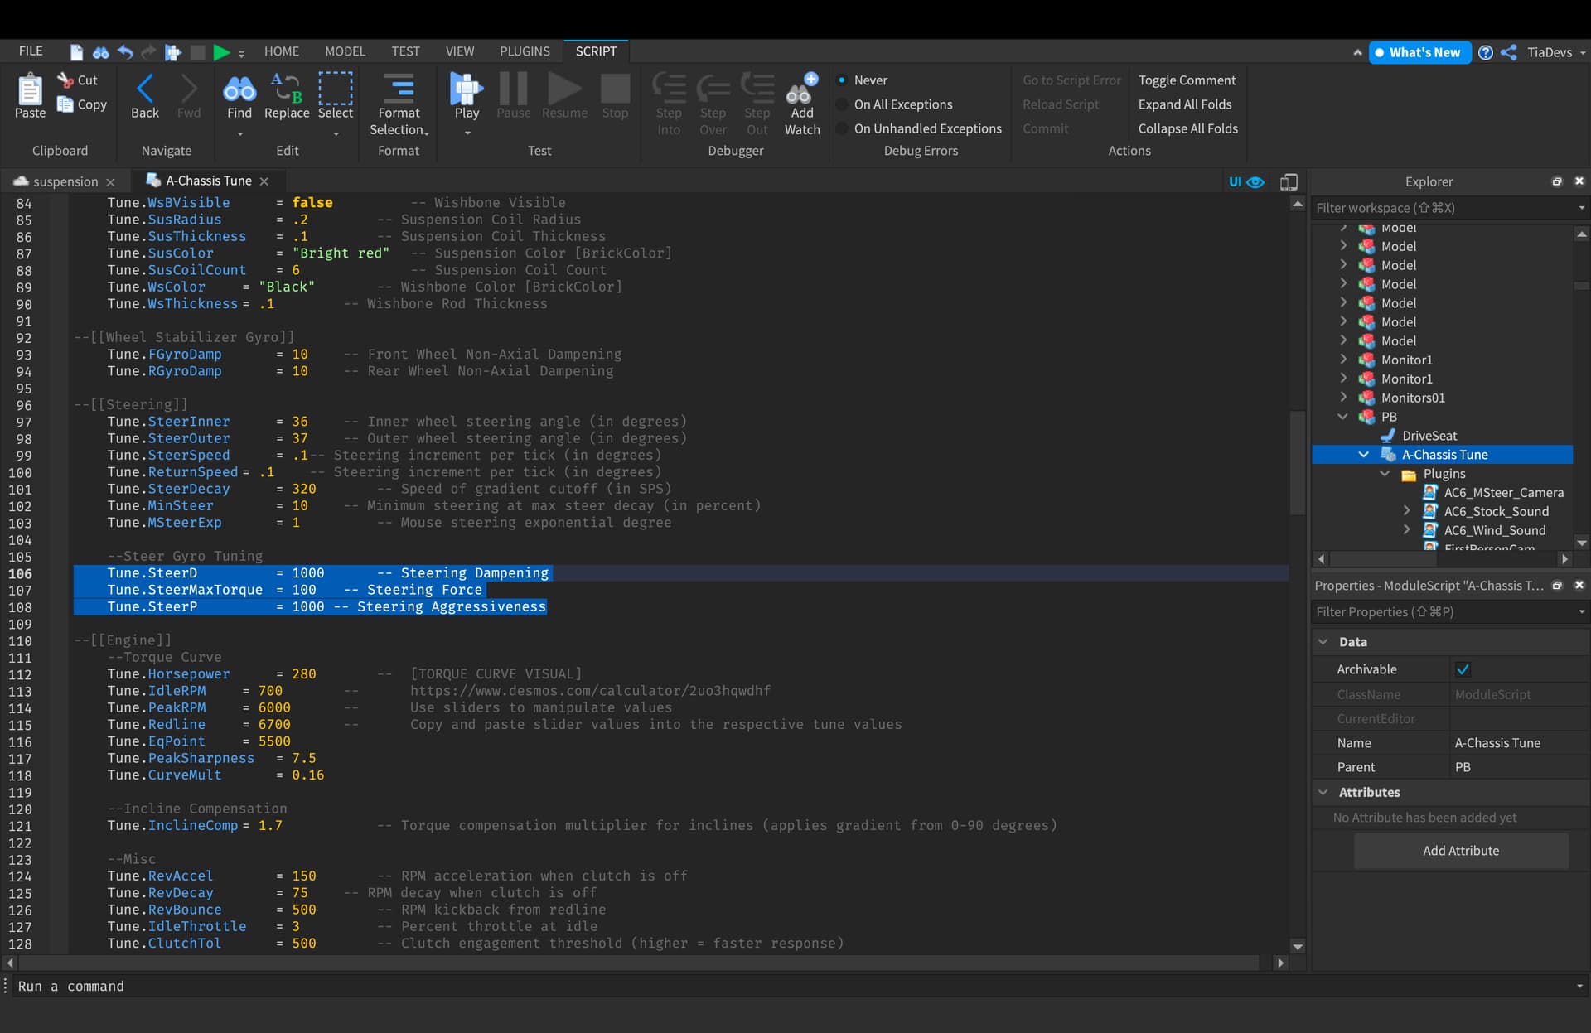The image size is (1591, 1033).
Task: Click the share icon next to TiaDevs
Action: coord(1509,52)
